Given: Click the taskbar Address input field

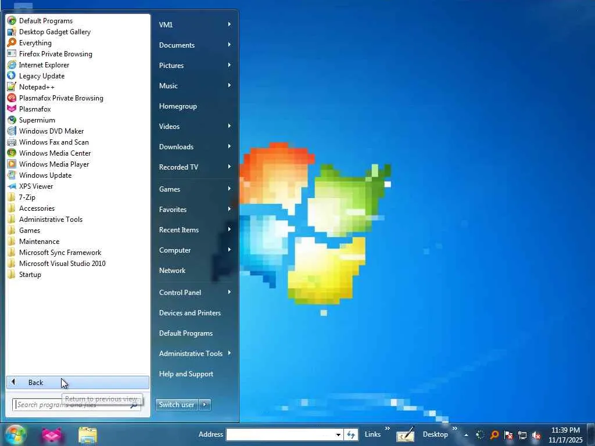Looking at the screenshot, I should (x=280, y=434).
